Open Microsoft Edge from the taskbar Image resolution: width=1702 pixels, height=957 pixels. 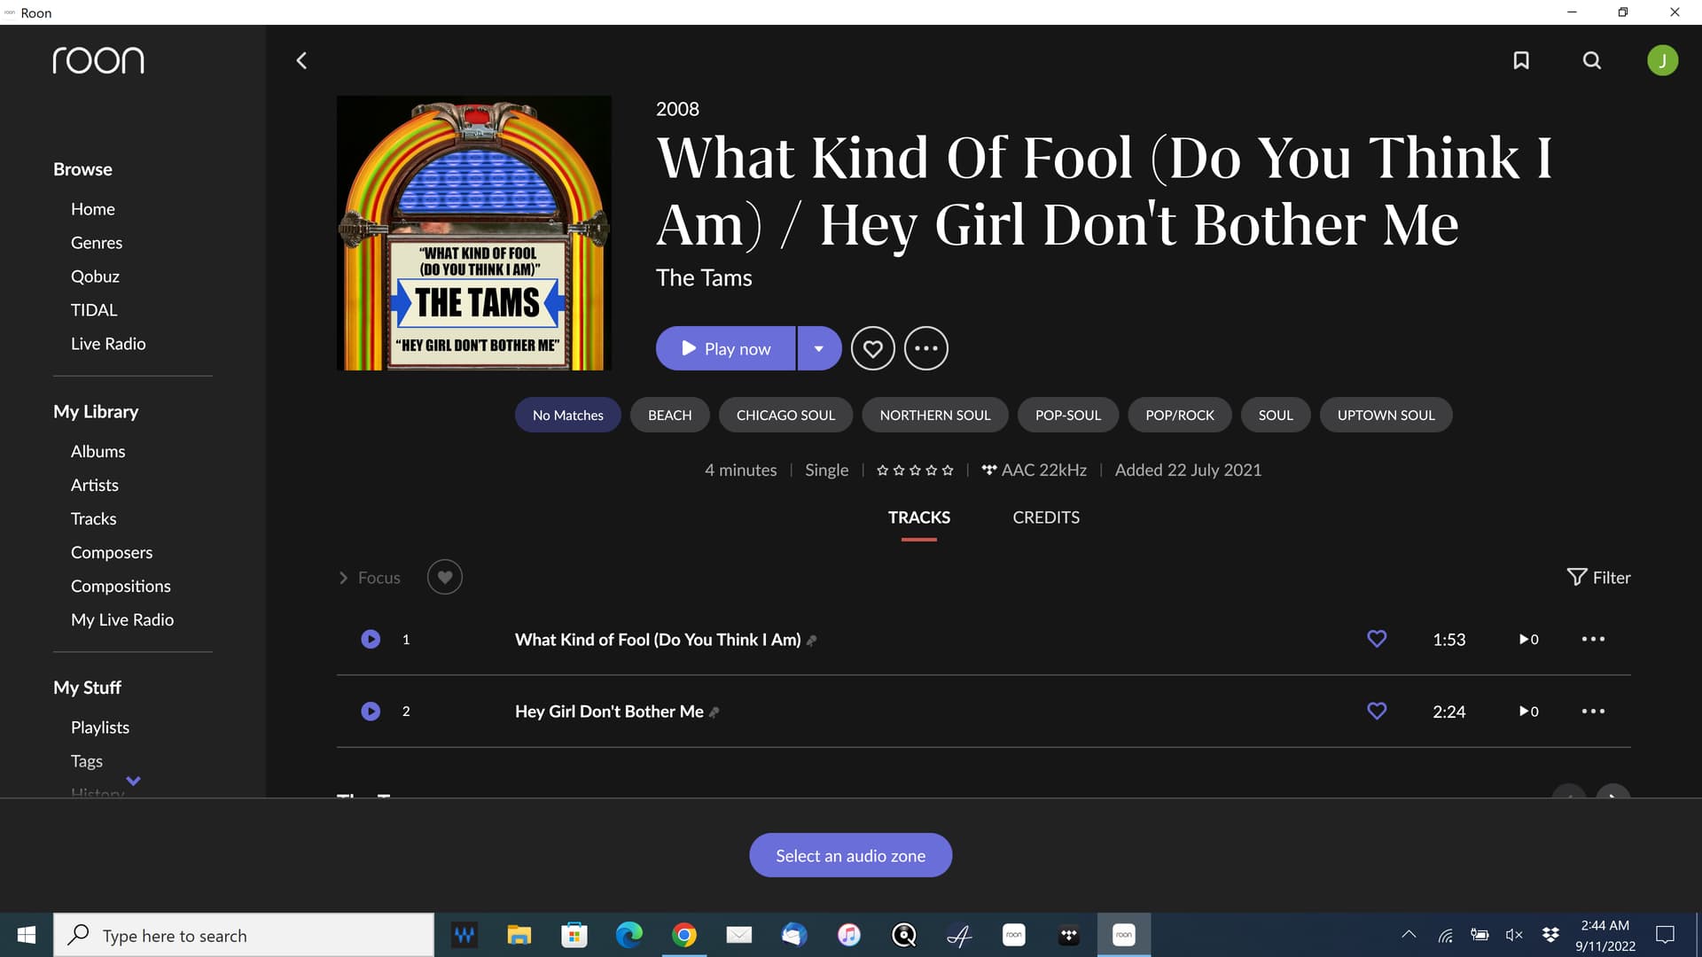tap(629, 935)
